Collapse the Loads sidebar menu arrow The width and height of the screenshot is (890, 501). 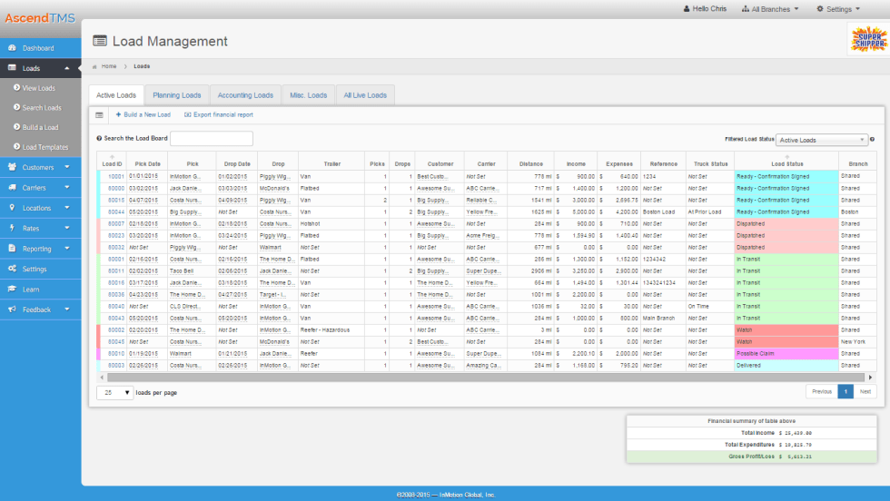pyautogui.click(x=67, y=68)
